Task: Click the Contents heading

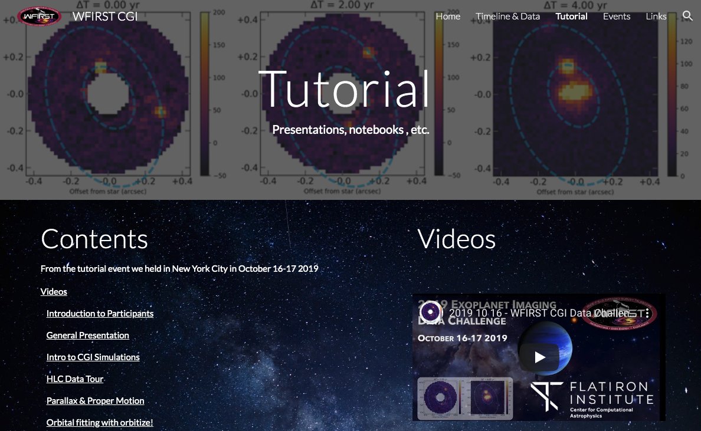Action: pos(94,239)
